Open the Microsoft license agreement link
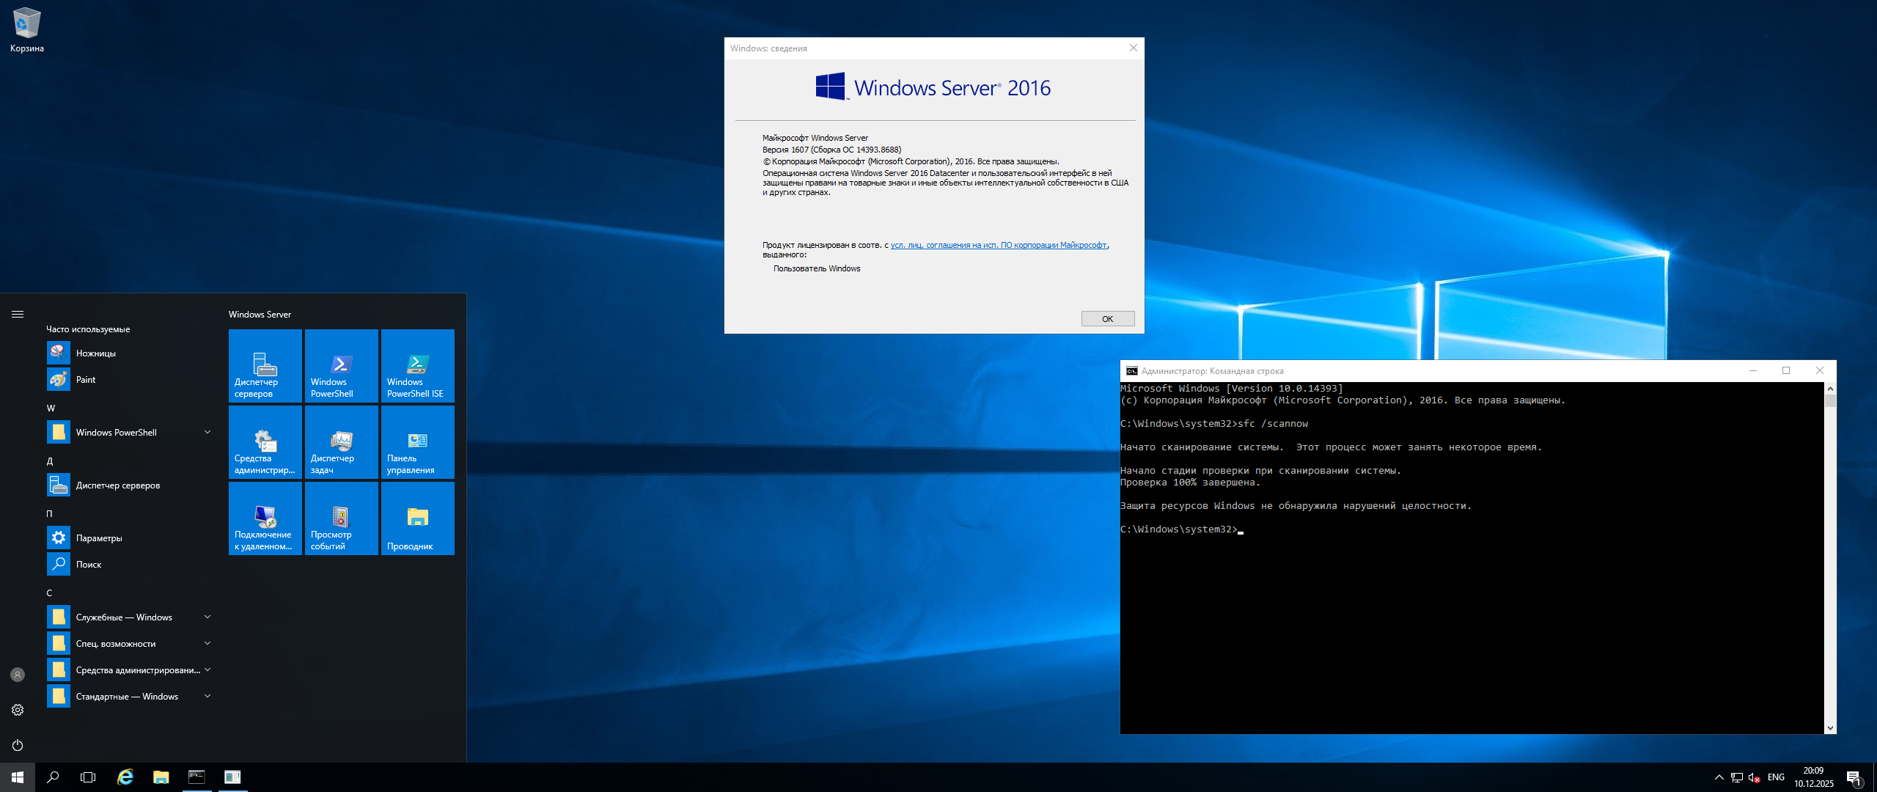The width and height of the screenshot is (1877, 792). [998, 246]
